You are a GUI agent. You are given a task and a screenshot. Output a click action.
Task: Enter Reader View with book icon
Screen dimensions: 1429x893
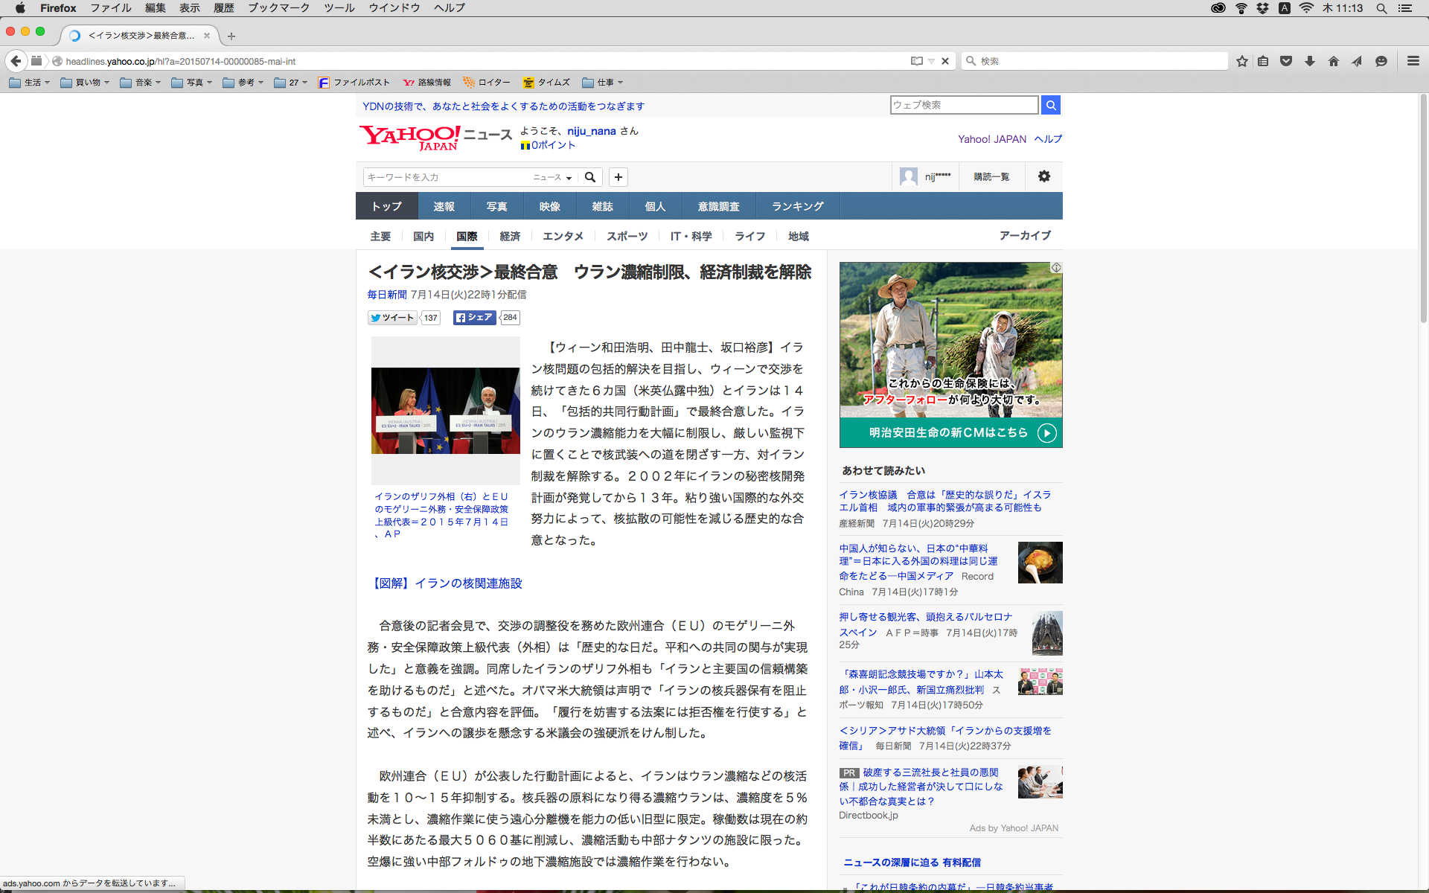click(916, 62)
